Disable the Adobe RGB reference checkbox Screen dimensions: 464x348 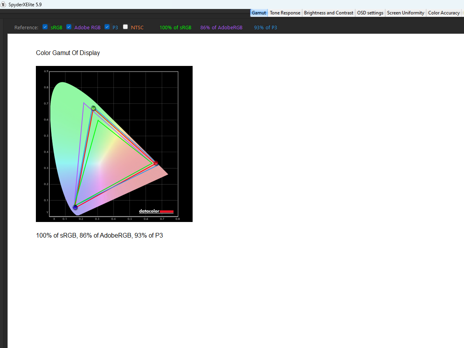[x=69, y=27]
